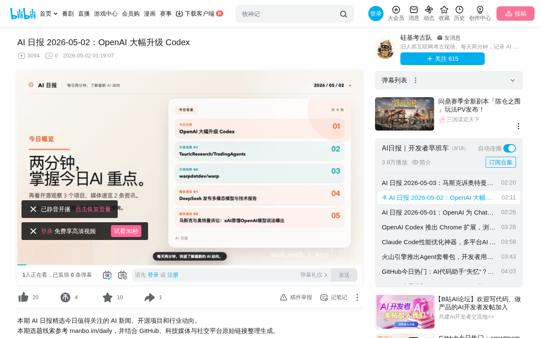Open 硅基考古队 uploader name

(x=416, y=38)
